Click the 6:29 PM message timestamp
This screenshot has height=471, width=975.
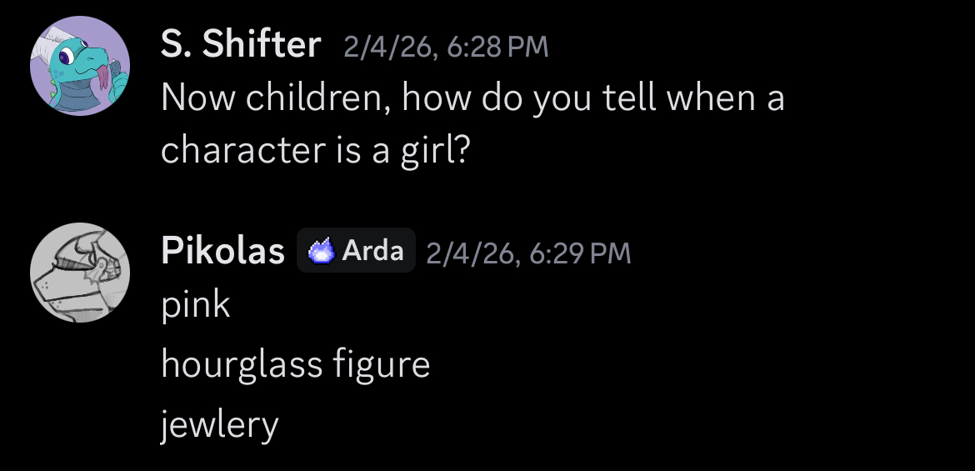580,253
